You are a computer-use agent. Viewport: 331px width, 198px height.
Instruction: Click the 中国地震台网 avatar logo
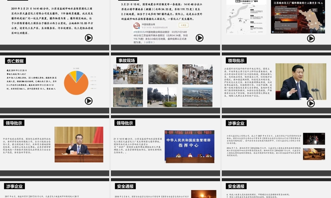point(137,26)
